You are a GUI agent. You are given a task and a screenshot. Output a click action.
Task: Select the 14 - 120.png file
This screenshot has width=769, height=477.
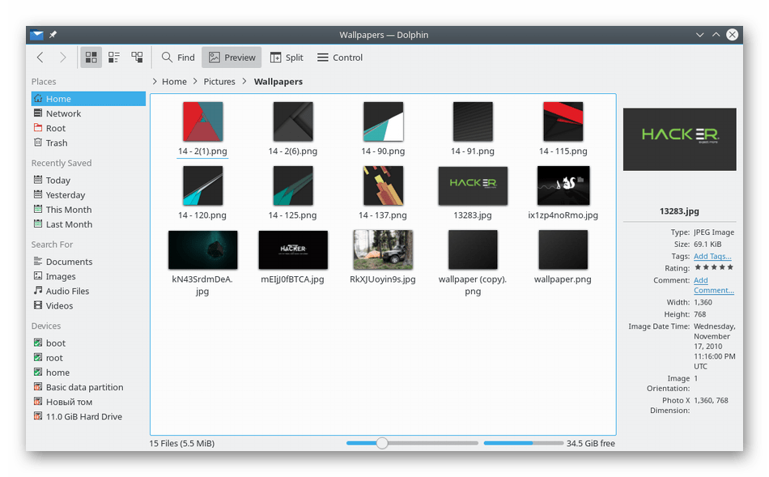(x=202, y=193)
